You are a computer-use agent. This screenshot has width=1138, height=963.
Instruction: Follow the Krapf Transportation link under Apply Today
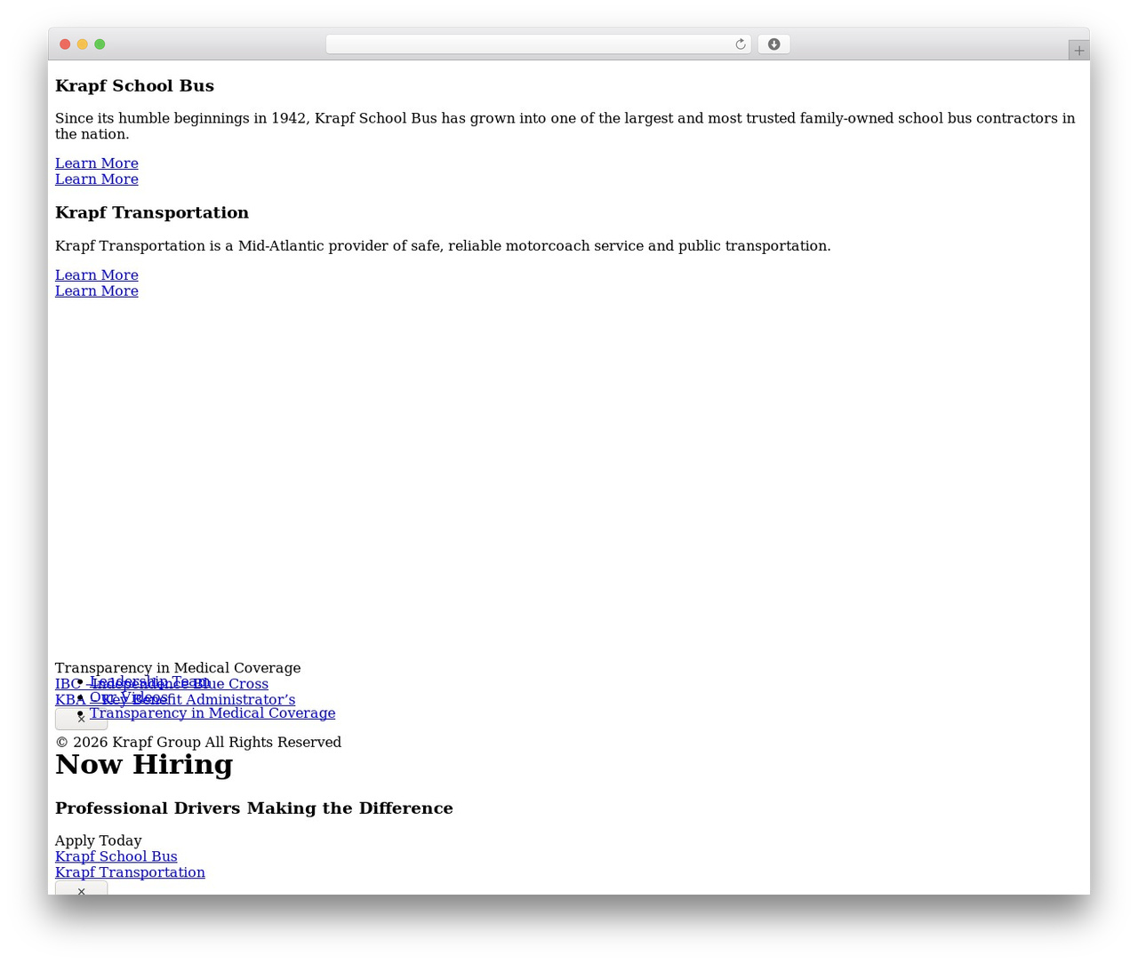pos(130,872)
